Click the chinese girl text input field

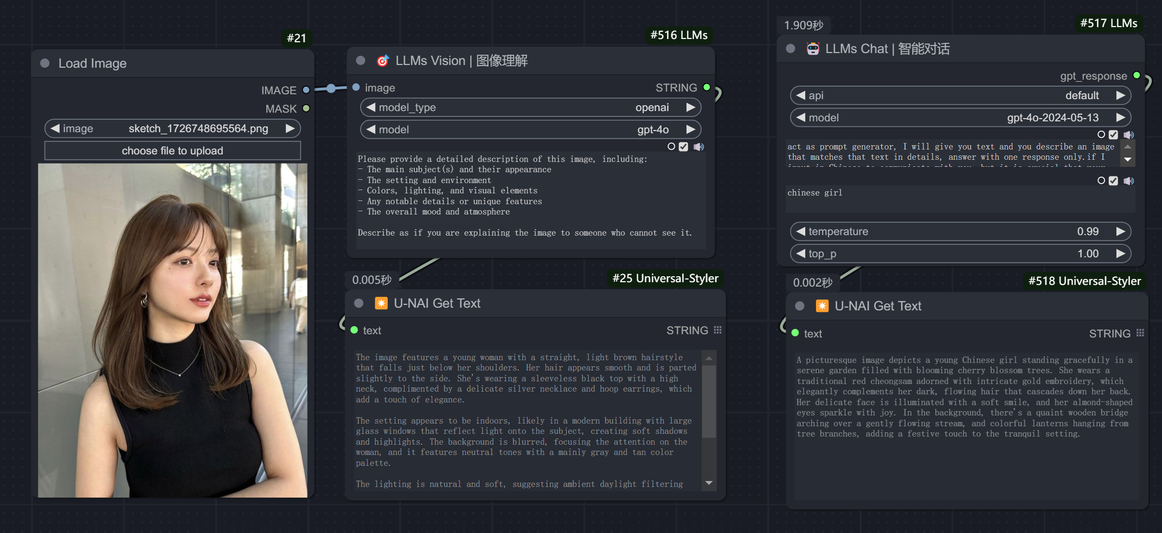[960, 198]
